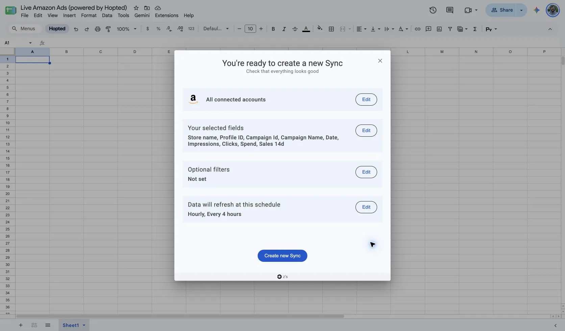Open horizontal align dropdown
Viewport: 565px width, 331px height.
[362, 29]
